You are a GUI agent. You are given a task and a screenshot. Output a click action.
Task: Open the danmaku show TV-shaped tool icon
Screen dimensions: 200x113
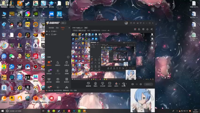(x=58, y=80)
